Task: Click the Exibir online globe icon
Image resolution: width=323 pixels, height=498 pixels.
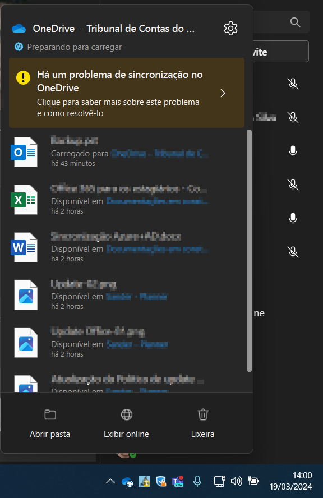Action: pos(127,414)
